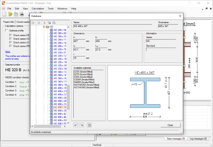Screen dimensions: 213x147
Task: Open the View menu
Action: click(25, 9)
